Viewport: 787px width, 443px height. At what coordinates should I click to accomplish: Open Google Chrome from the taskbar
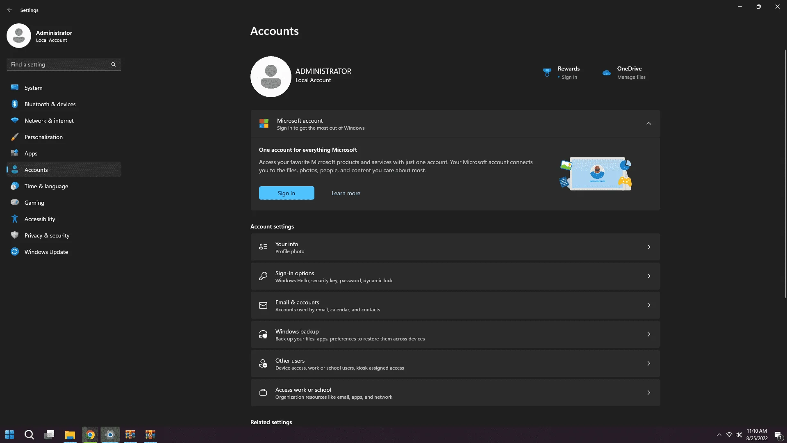click(90, 435)
